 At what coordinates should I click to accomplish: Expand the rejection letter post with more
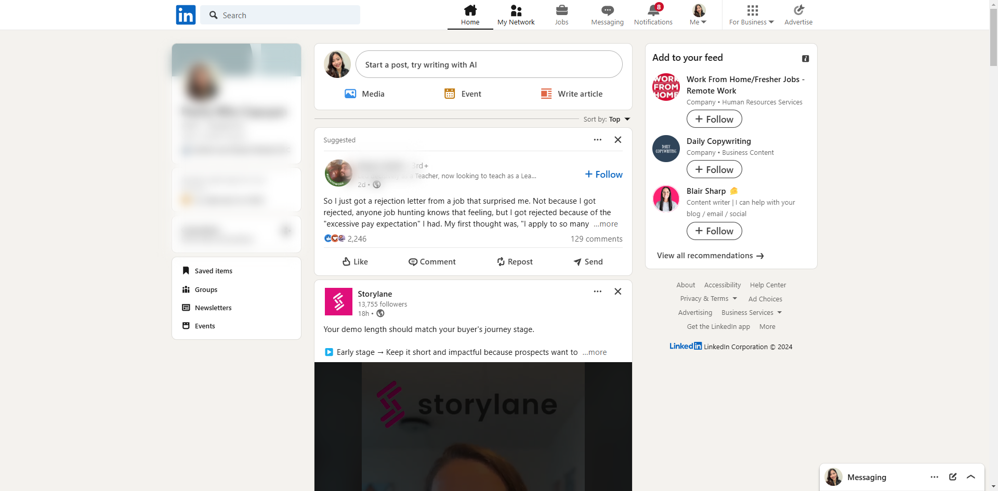(606, 224)
